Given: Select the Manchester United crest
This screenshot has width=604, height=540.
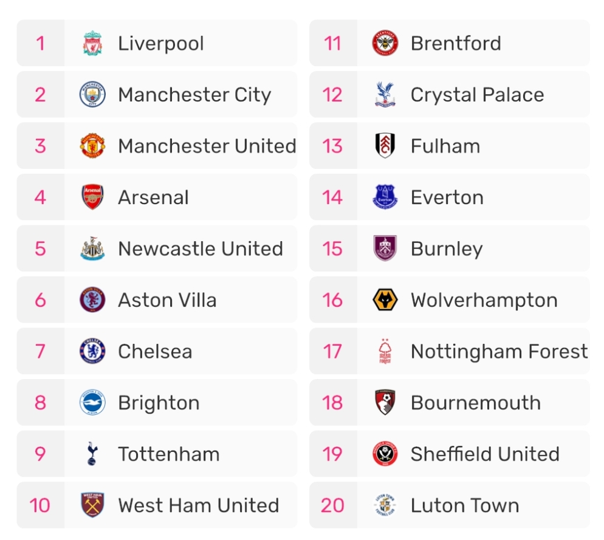Looking at the screenshot, I should [92, 146].
